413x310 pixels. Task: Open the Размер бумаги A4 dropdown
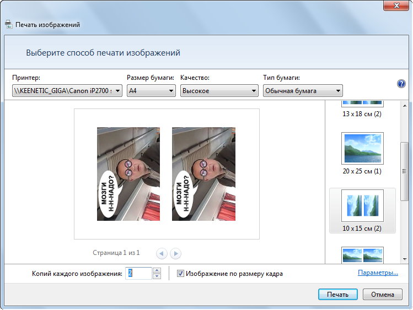[x=151, y=91]
